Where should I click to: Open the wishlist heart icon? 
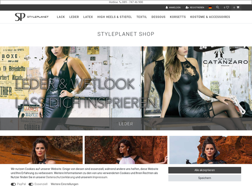point(226,8)
